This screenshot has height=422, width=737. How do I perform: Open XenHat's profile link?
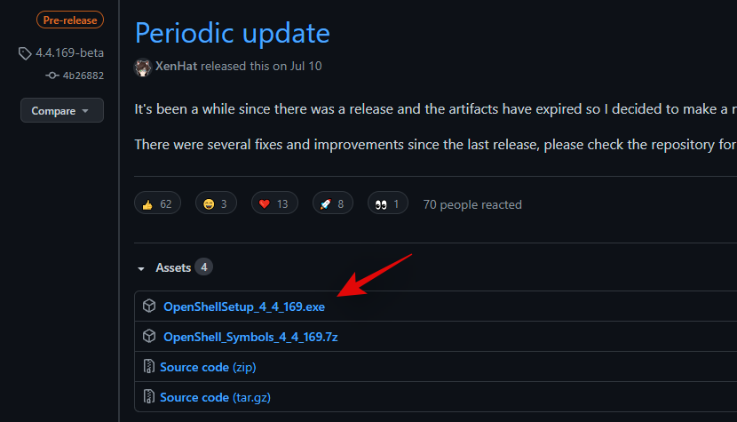click(177, 66)
